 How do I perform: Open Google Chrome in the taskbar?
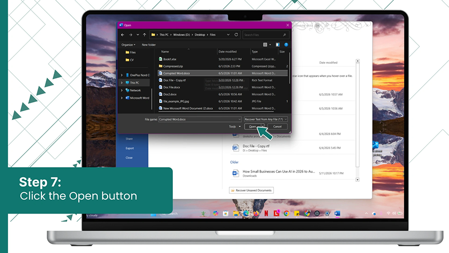click(286, 214)
